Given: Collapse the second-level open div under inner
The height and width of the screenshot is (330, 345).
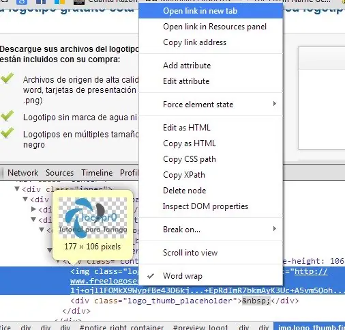Looking at the screenshot, I should coord(25,200).
